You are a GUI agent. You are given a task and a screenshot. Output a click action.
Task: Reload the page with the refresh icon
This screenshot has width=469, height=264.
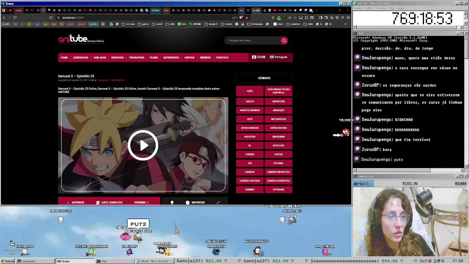pos(15,18)
